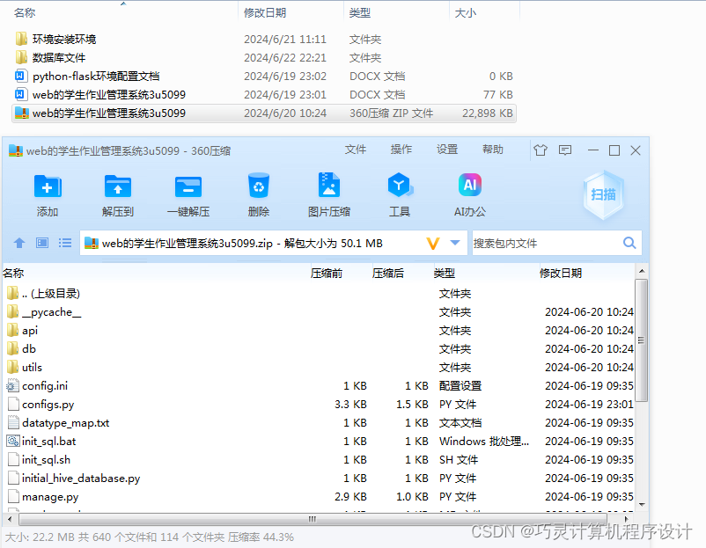This screenshot has height=548, width=706.
Task: Open the db folder in the archive
Action: pos(28,348)
